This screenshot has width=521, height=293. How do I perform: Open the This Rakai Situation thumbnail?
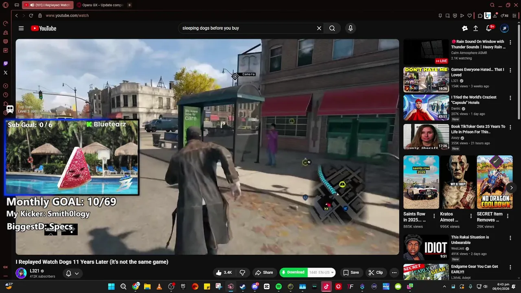tap(426, 247)
